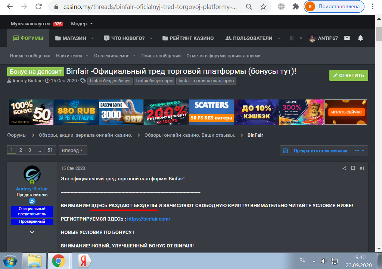Open the private messages envelope icon
The image size is (382, 269).
coord(347,38)
